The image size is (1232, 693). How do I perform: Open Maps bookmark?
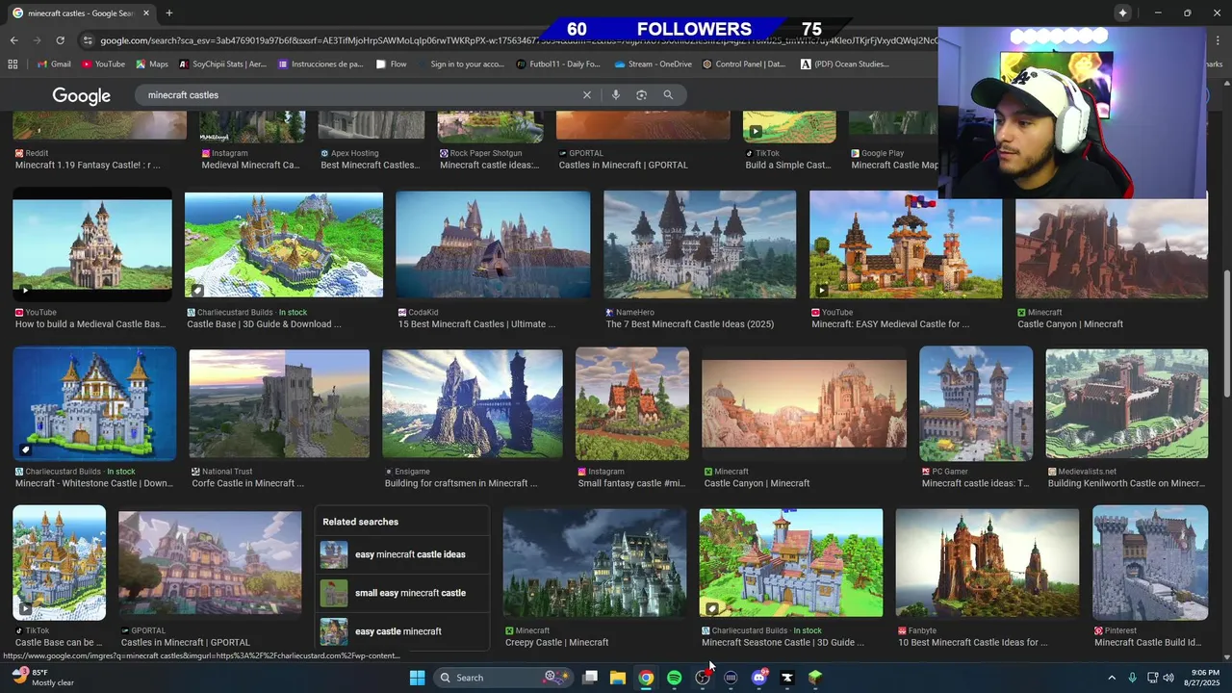[x=152, y=64]
